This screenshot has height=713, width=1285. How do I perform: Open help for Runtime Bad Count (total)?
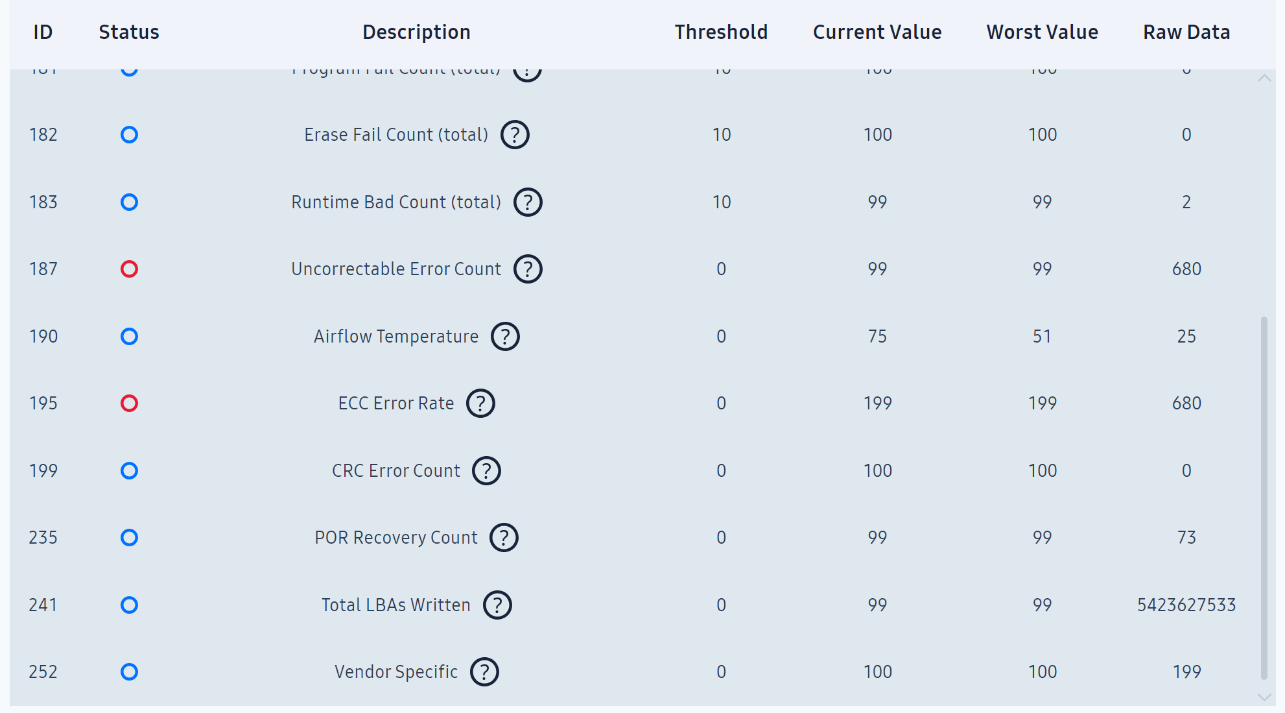click(528, 202)
